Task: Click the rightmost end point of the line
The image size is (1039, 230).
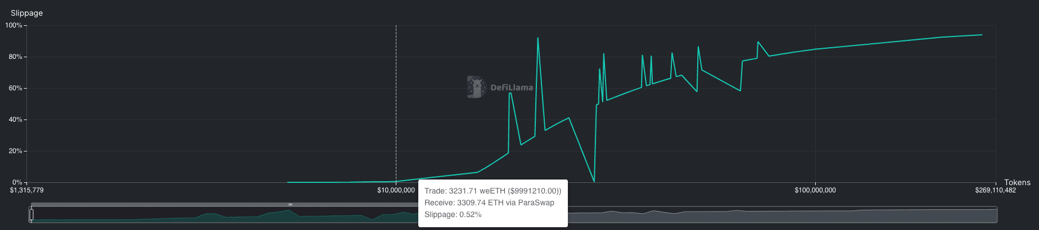Action: pos(982,35)
